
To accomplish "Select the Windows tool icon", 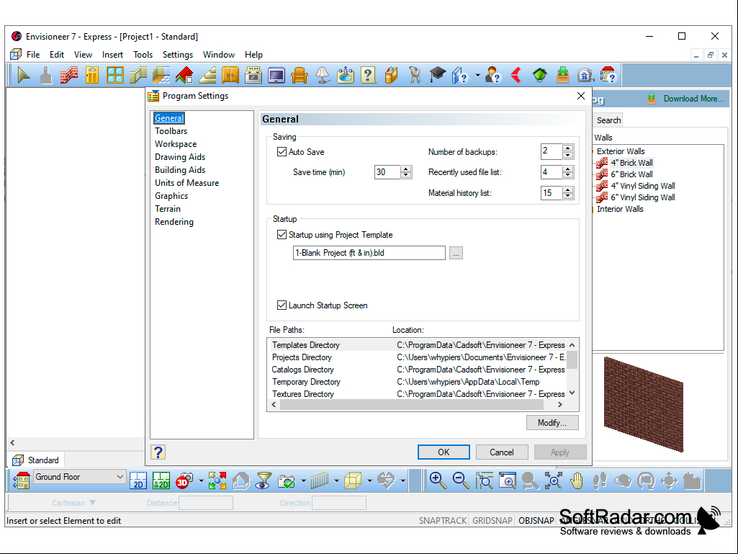I will pyautogui.click(x=115, y=75).
